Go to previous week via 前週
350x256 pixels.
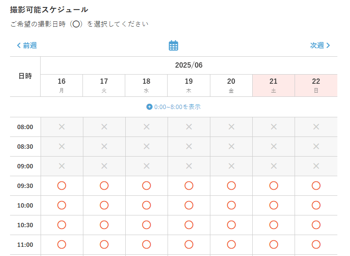(27, 45)
